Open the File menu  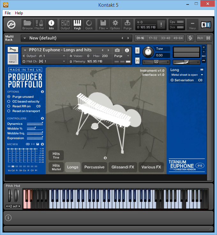coord(8,13)
